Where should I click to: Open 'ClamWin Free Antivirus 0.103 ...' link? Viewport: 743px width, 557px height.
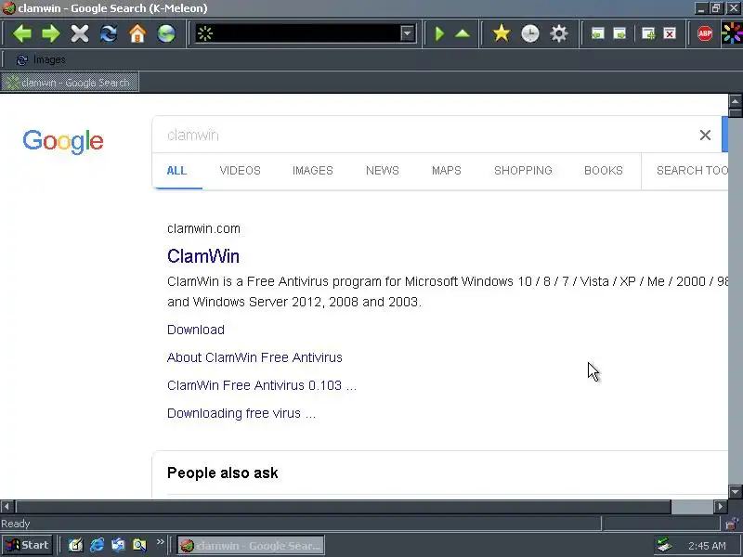coord(262,385)
